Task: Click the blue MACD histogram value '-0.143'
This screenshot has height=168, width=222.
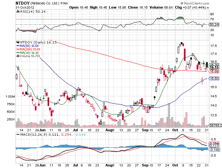Action: click(x=80, y=134)
